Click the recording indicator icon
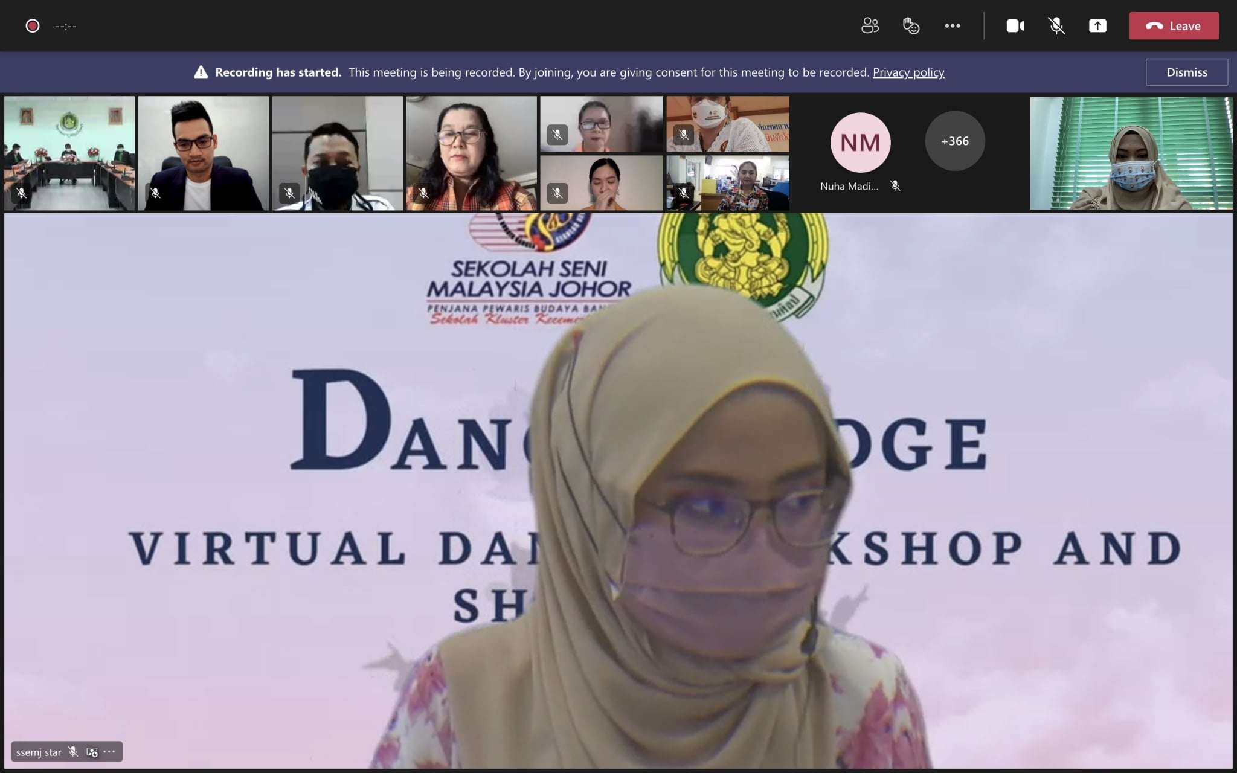 point(33,26)
